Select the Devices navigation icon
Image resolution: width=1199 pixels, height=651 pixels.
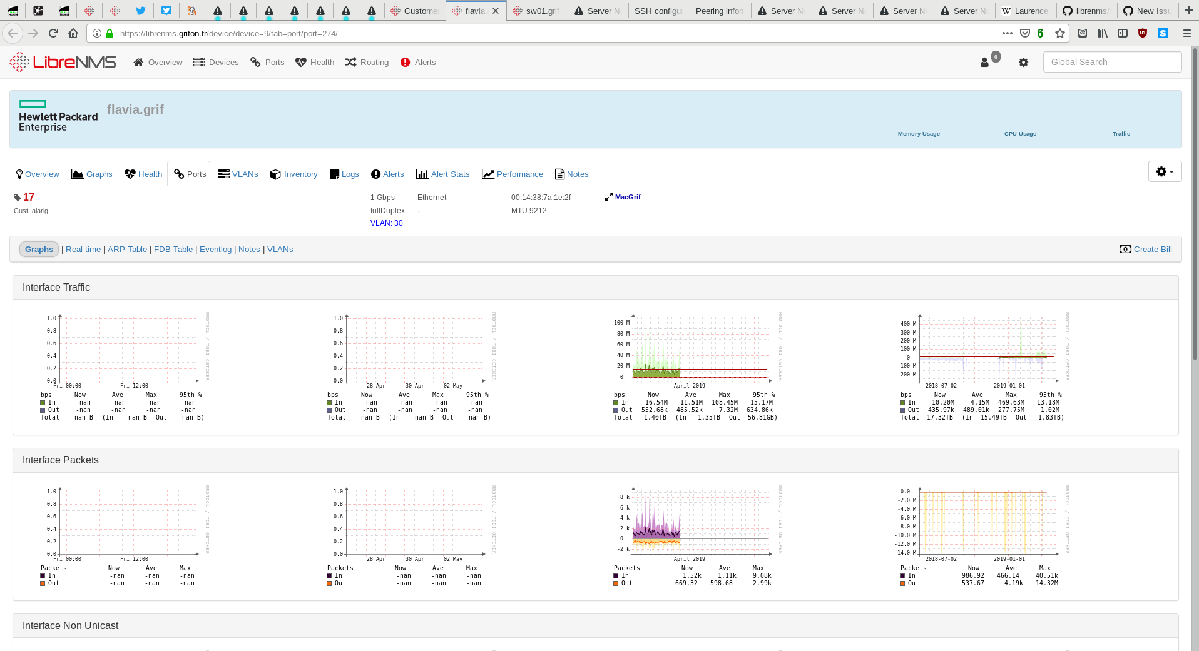(199, 62)
